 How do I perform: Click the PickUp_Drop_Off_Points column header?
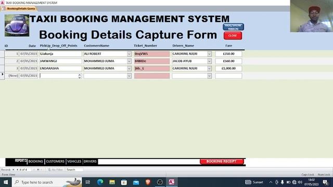pos(59,46)
